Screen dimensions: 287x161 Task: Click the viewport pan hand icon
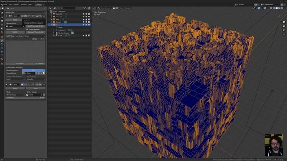284,26
